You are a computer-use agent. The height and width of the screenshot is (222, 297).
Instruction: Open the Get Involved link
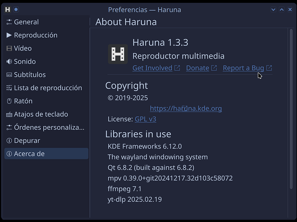pyautogui.click(x=152, y=68)
